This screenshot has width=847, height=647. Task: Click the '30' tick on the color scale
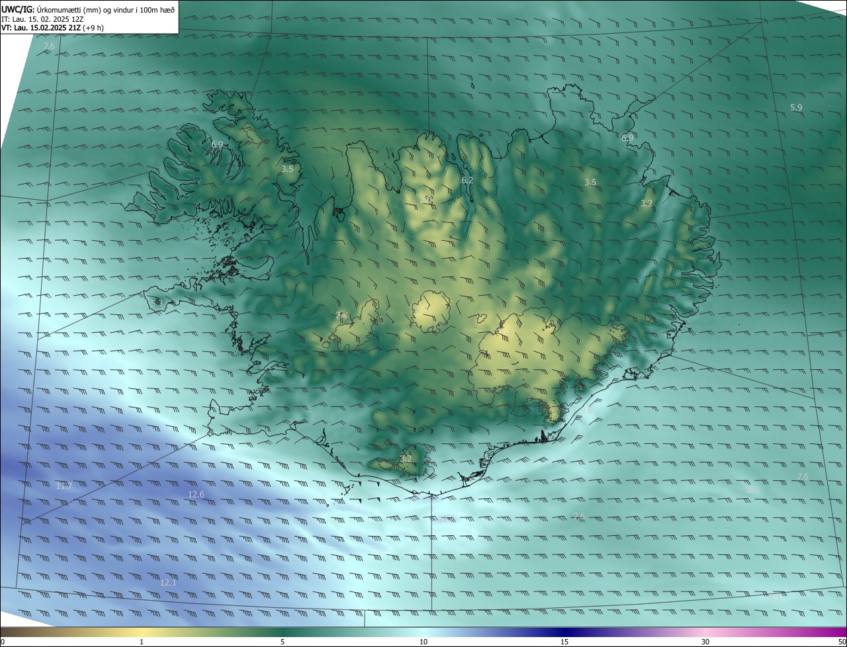pyautogui.click(x=705, y=642)
